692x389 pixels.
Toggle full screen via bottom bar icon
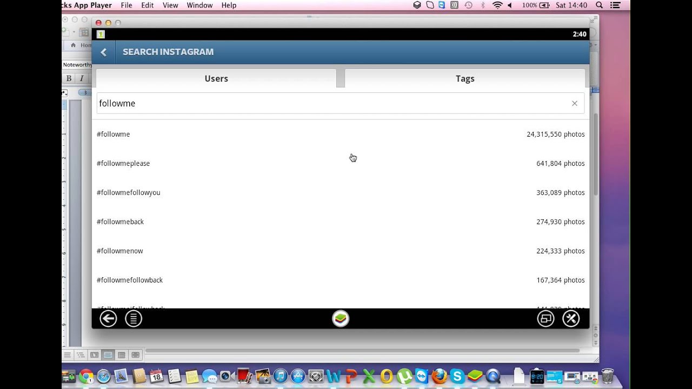click(x=545, y=319)
